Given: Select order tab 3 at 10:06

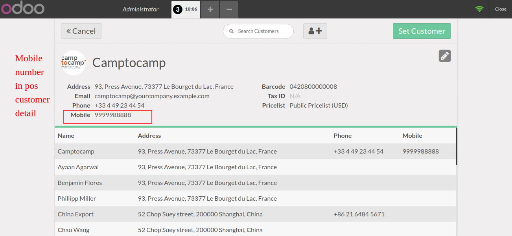Looking at the screenshot, I should tap(186, 9).
